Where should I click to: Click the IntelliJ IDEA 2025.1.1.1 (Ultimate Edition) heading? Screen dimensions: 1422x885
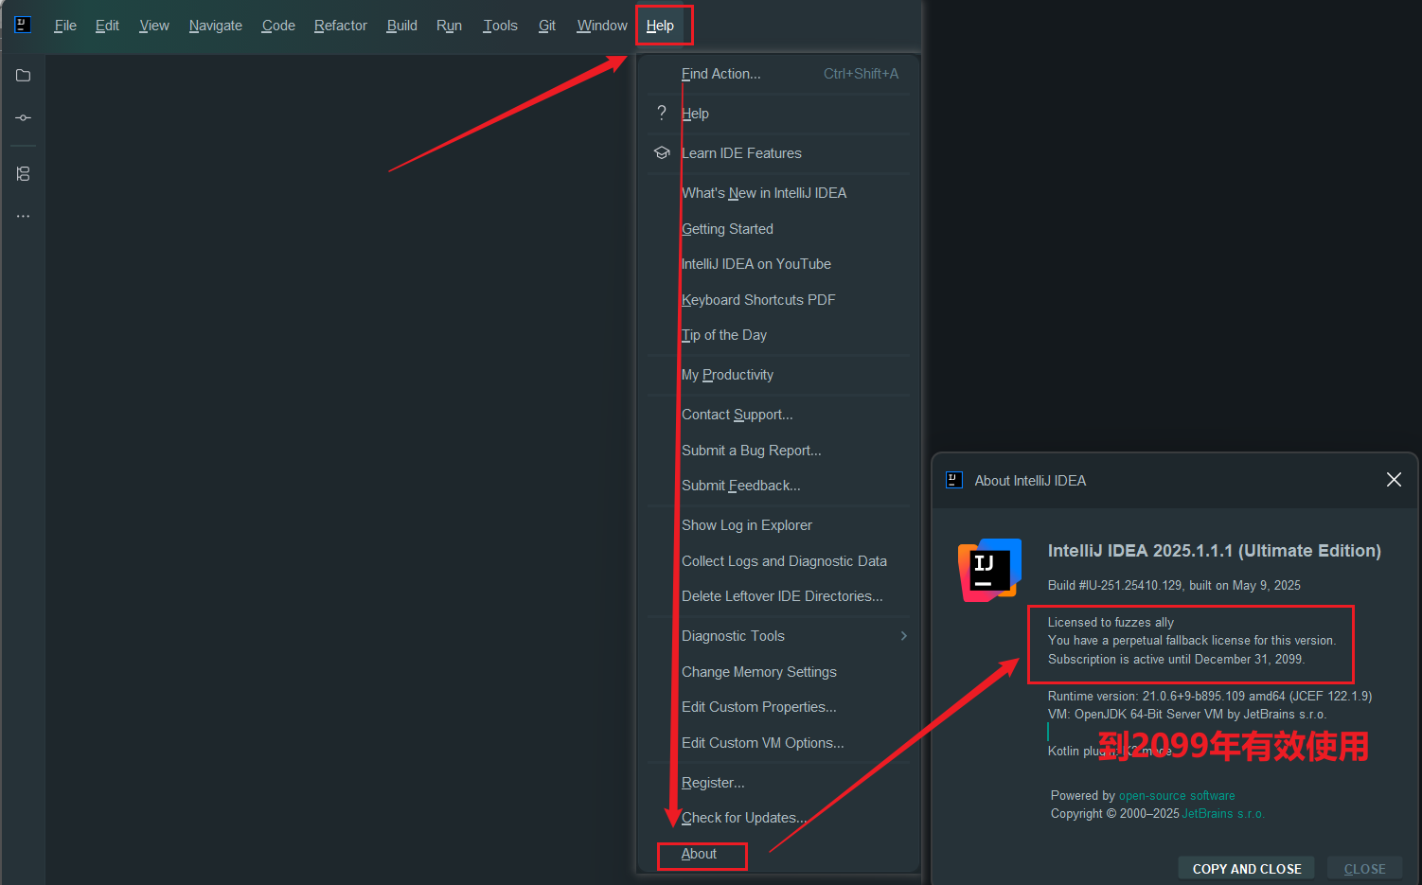coord(1215,551)
